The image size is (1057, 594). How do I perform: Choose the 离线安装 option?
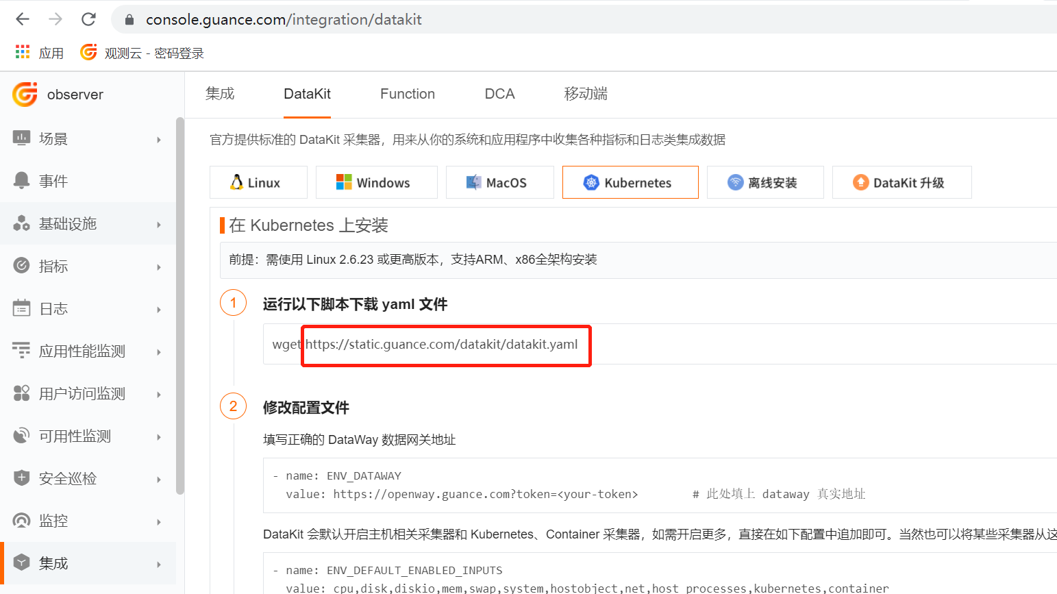click(765, 182)
